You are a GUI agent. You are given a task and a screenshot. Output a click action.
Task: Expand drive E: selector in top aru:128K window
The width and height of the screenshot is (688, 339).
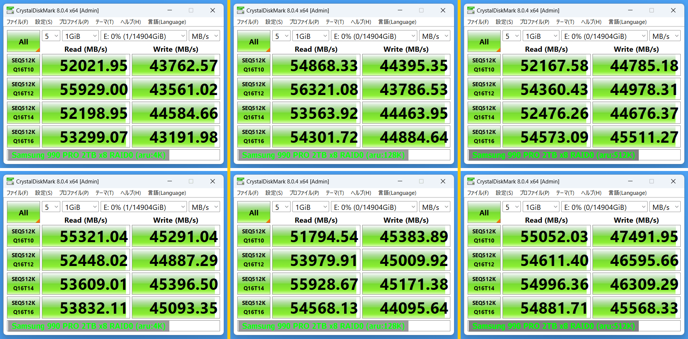pos(374,36)
